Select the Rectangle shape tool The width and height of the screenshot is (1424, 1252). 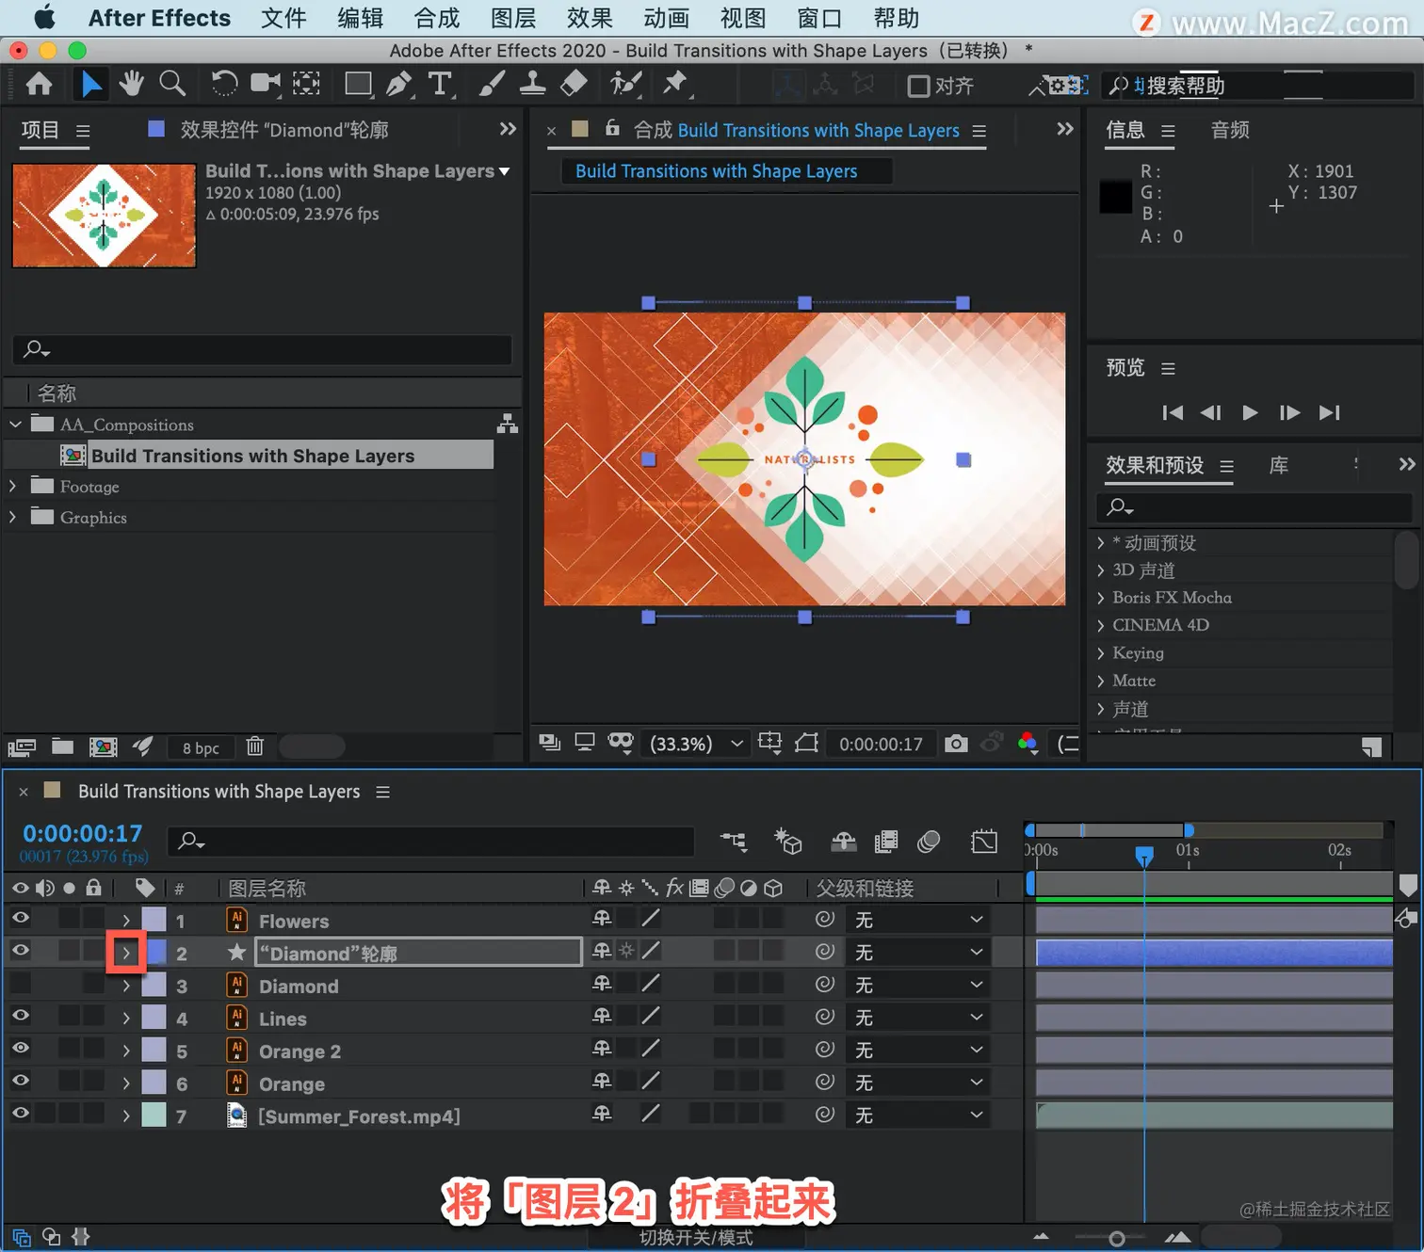pos(358,84)
